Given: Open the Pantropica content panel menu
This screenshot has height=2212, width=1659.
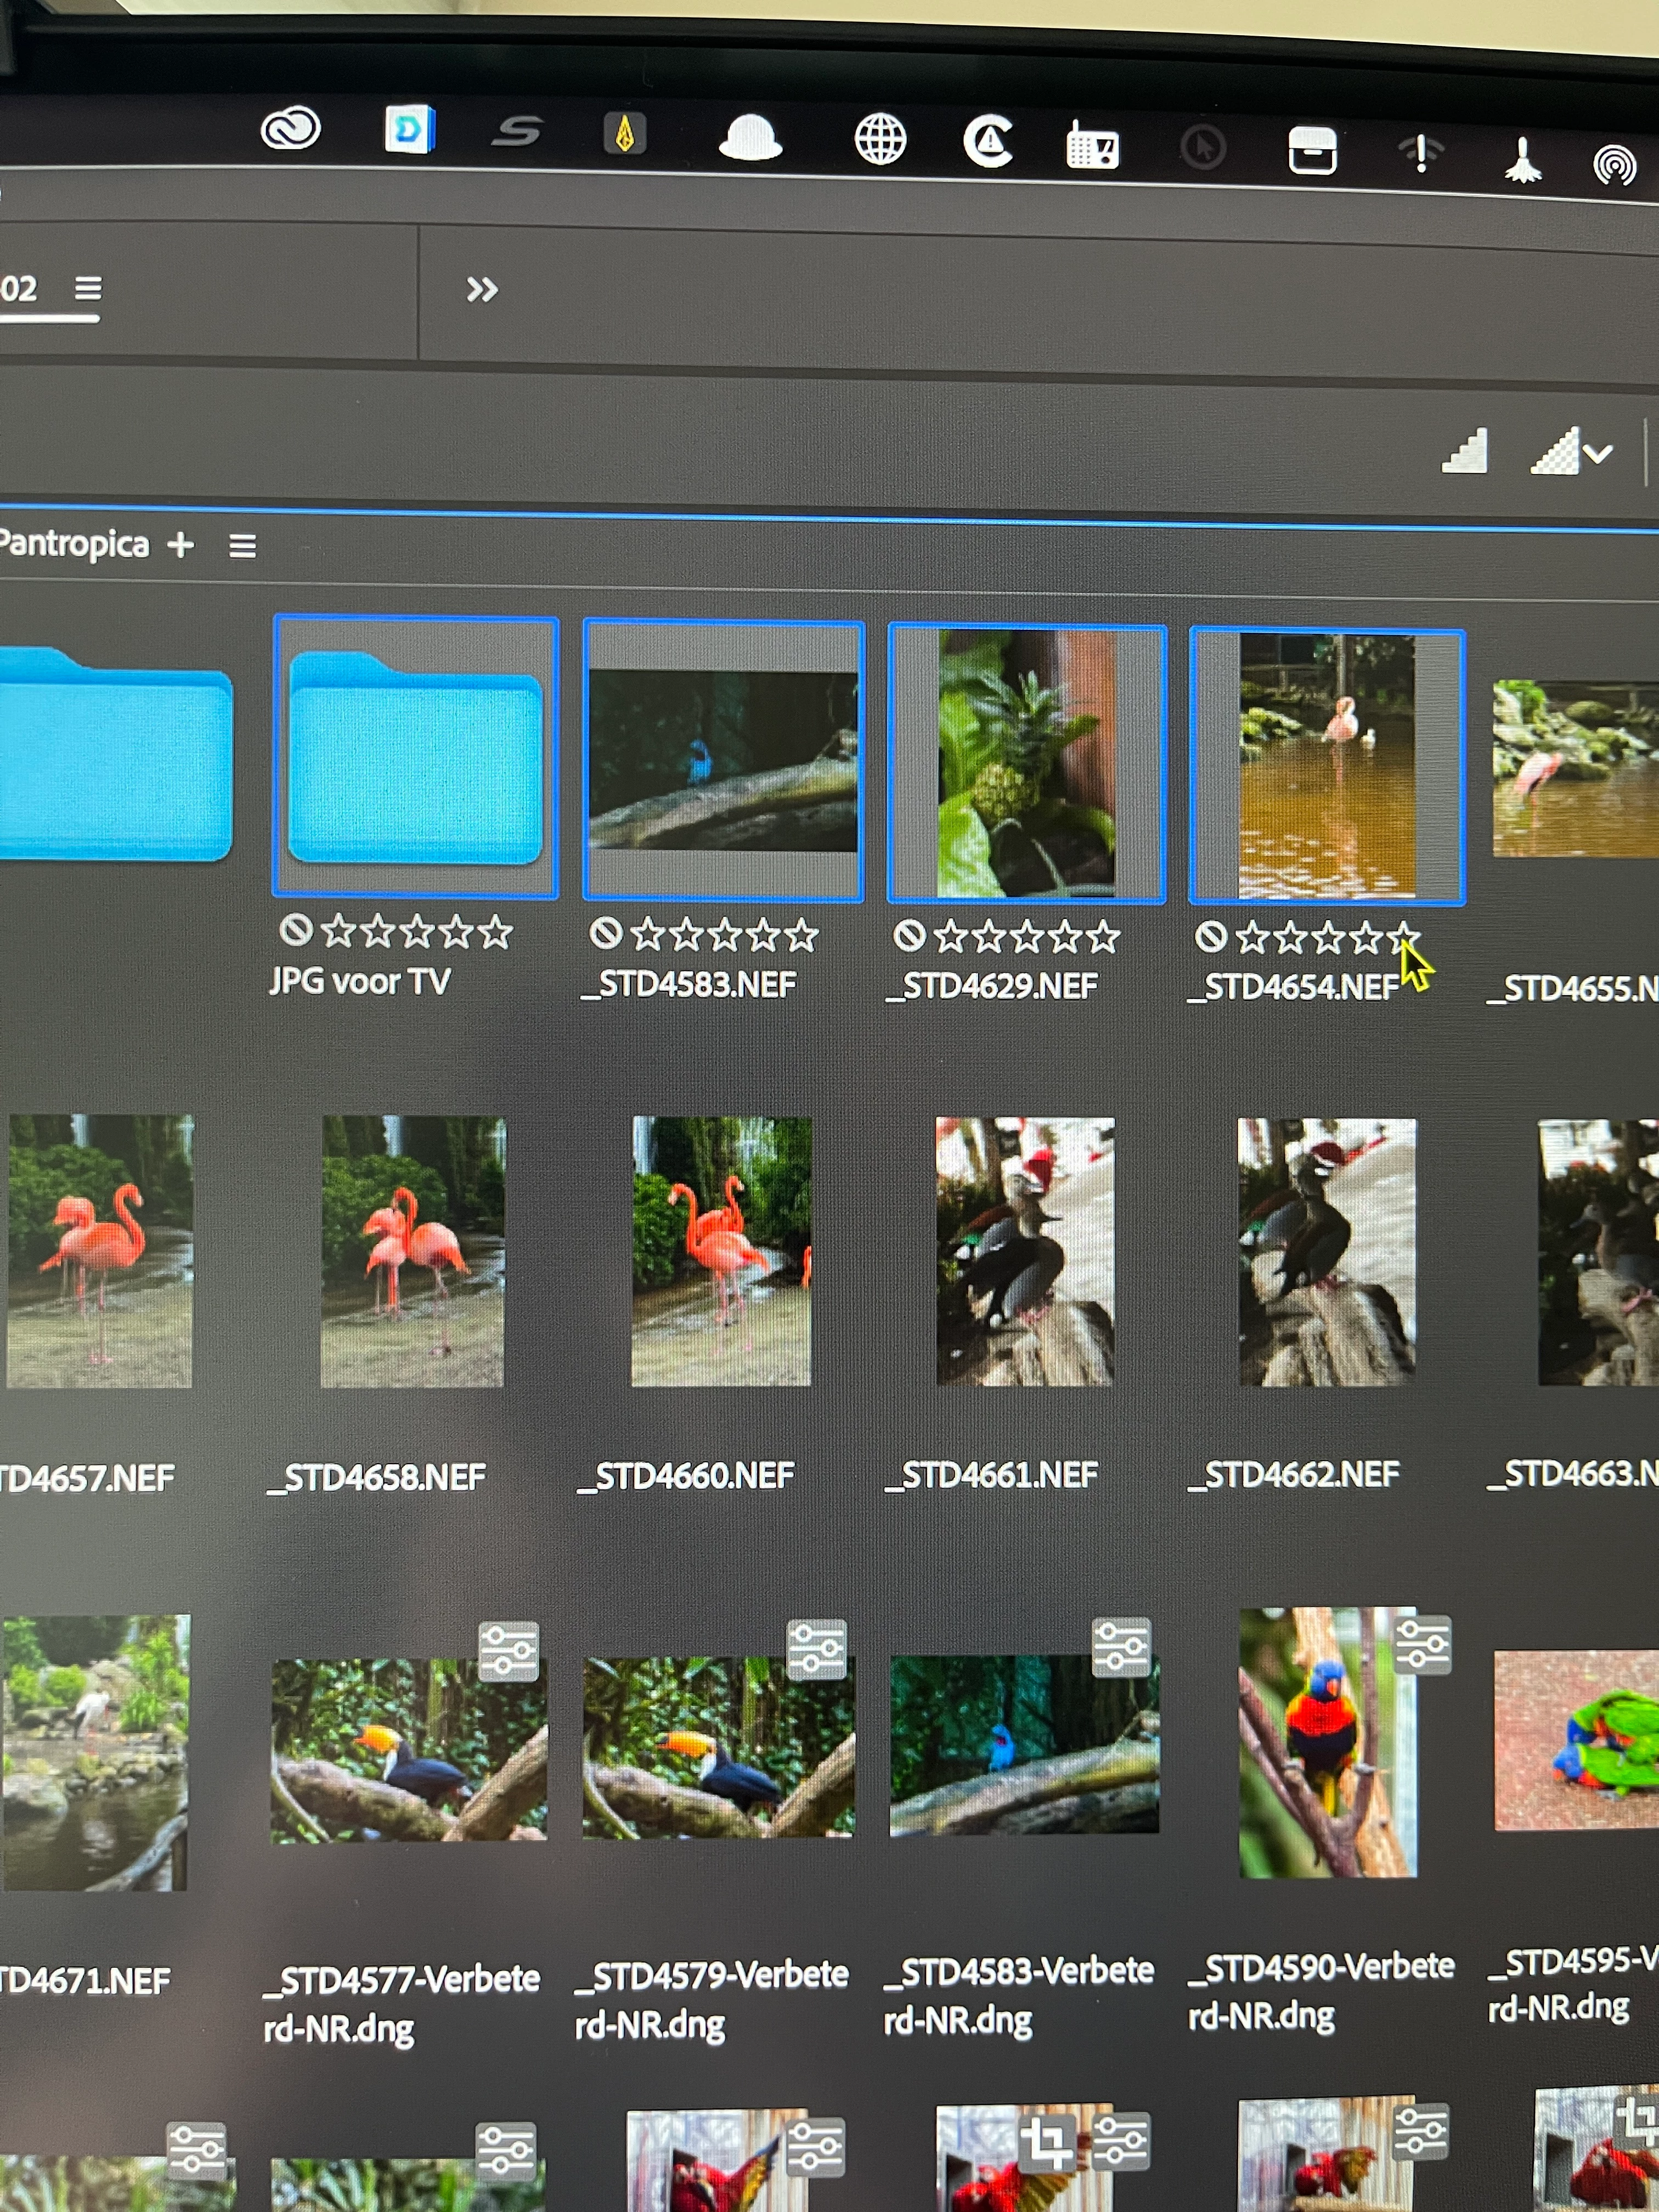Looking at the screenshot, I should pos(242,546).
